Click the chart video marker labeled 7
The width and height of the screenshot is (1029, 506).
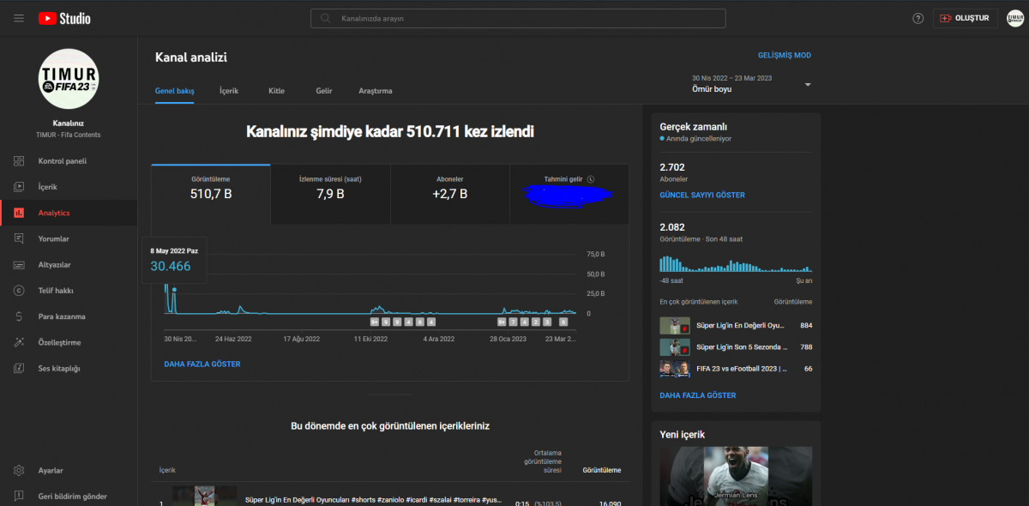pyautogui.click(x=513, y=322)
